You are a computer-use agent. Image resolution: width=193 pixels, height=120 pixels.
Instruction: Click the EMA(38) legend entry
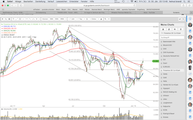click(x=8, y=26)
